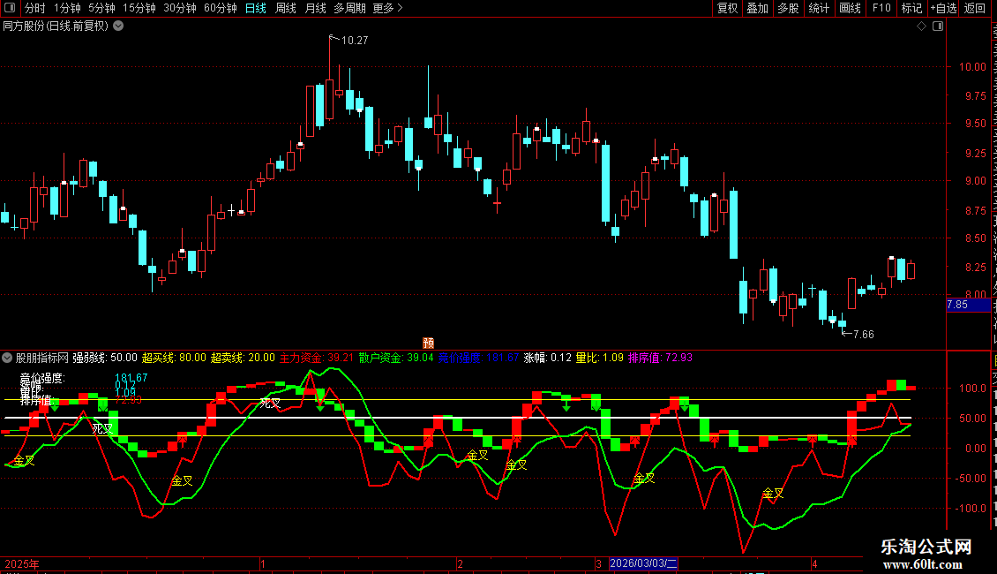Toggle the side panel icon near price axis
This screenshot has height=574, width=997.
(938, 26)
